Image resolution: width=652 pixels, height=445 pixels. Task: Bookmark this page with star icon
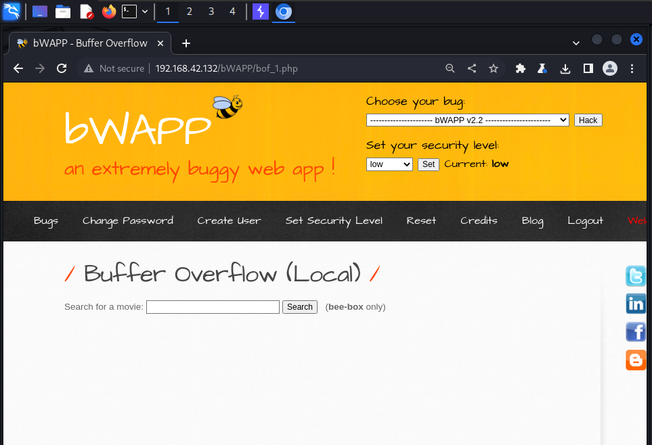[x=494, y=68]
